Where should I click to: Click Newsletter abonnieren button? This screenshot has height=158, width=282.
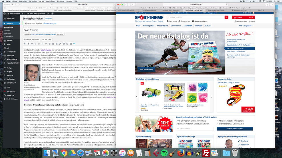click(x=235, y=129)
